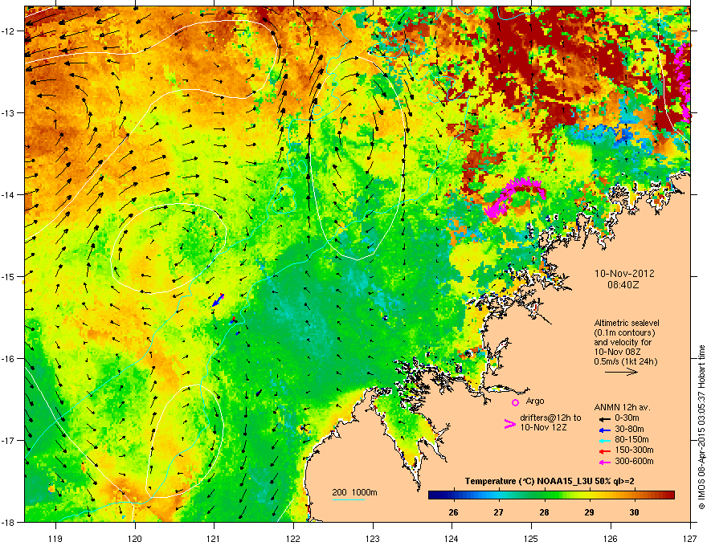Click the latitude axis label -12
Image resolution: width=707 pixels, height=546 pixels.
pyautogui.click(x=9, y=31)
